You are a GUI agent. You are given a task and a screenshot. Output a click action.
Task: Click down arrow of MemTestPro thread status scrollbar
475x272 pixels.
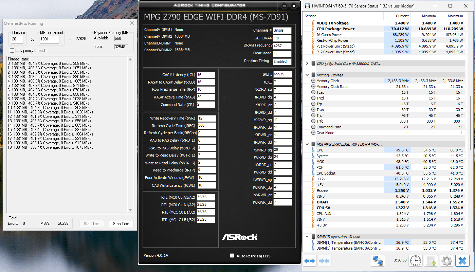point(131,210)
